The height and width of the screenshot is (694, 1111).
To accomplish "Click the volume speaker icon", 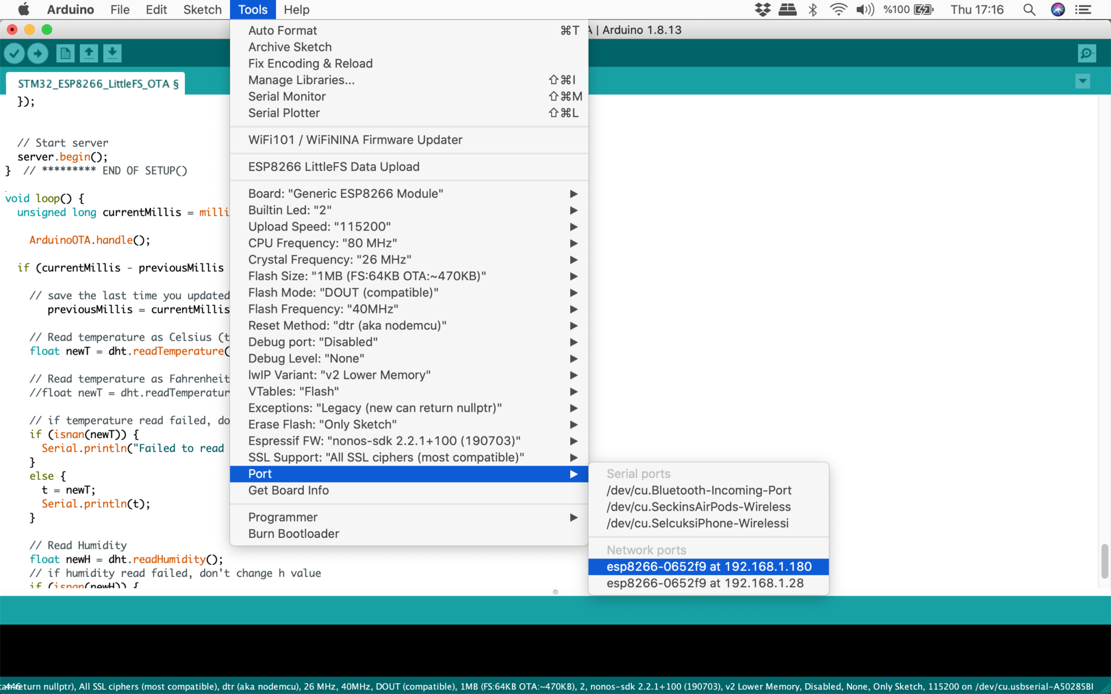I will [x=865, y=10].
